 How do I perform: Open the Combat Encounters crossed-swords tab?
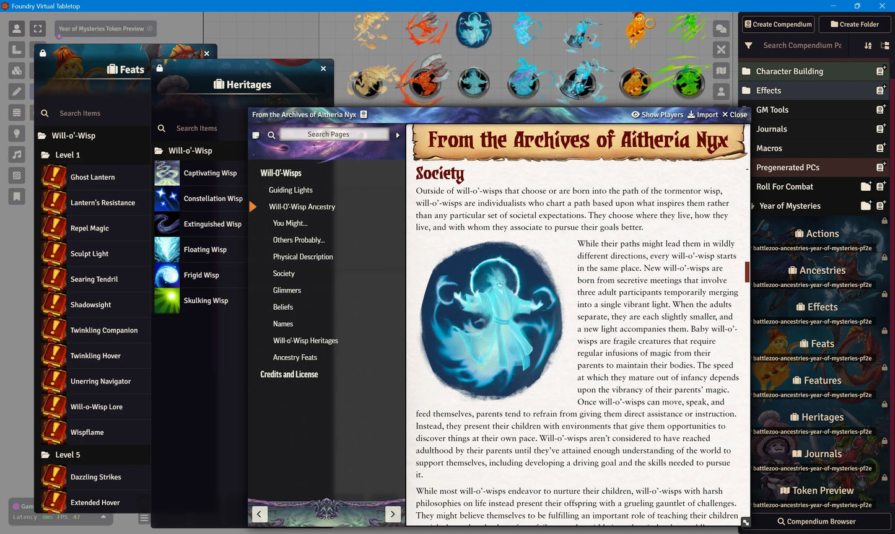[721, 50]
